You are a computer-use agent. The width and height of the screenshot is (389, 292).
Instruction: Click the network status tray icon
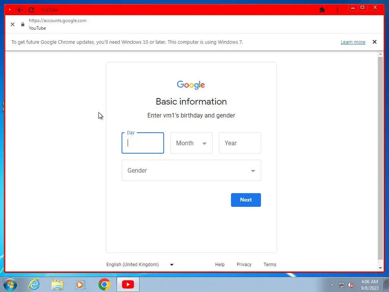[342, 285]
